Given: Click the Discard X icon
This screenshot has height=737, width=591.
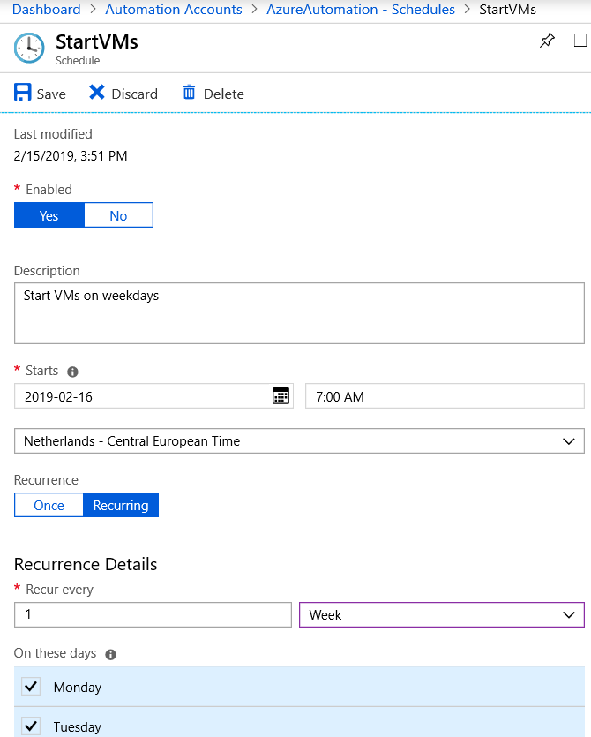Looking at the screenshot, I should [97, 93].
